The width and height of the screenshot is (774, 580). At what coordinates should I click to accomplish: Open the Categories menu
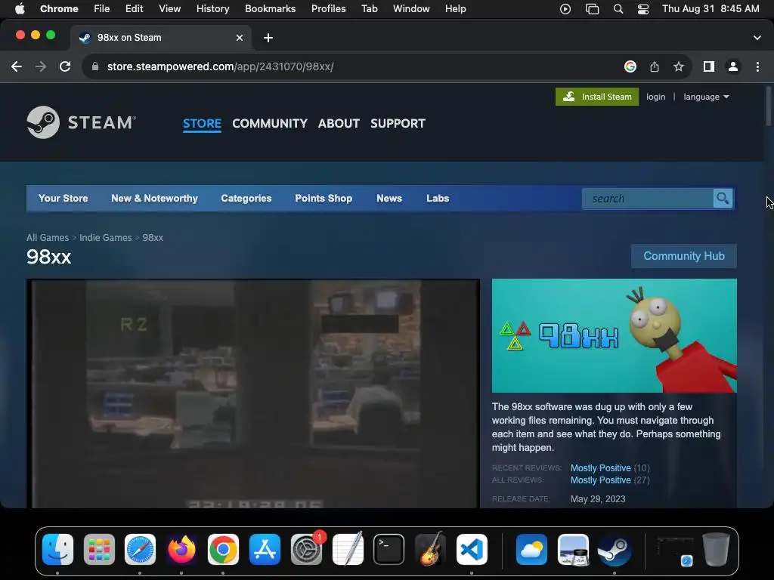[246, 199]
